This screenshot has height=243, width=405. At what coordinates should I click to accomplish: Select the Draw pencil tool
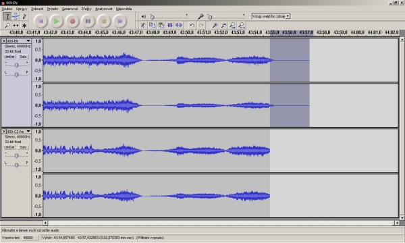[24, 17]
